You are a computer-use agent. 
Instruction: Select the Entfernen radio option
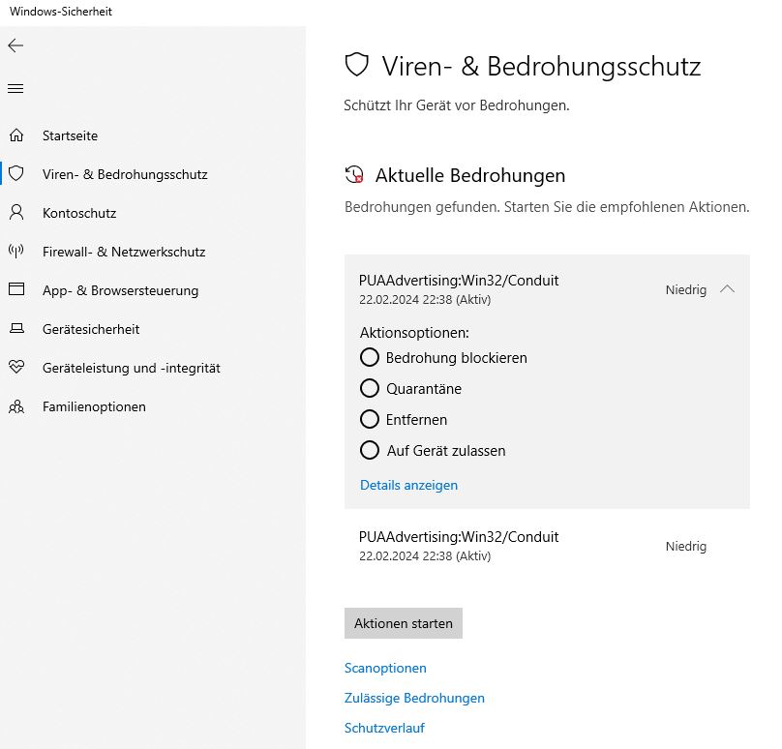pyautogui.click(x=370, y=419)
